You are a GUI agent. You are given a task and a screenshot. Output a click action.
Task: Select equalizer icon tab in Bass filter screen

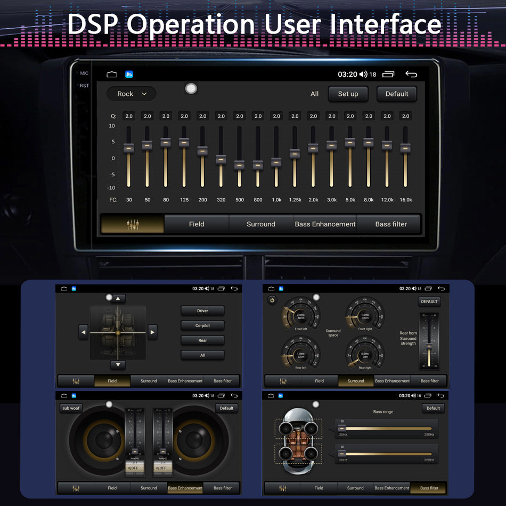coord(282,488)
